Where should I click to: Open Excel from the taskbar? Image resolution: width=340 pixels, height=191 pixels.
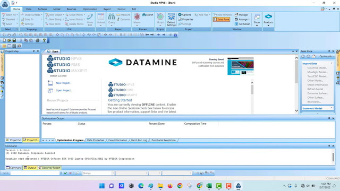(x=209, y=186)
